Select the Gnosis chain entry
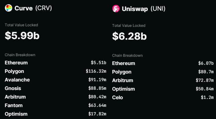This screenshot has height=119, width=216. [55, 88]
